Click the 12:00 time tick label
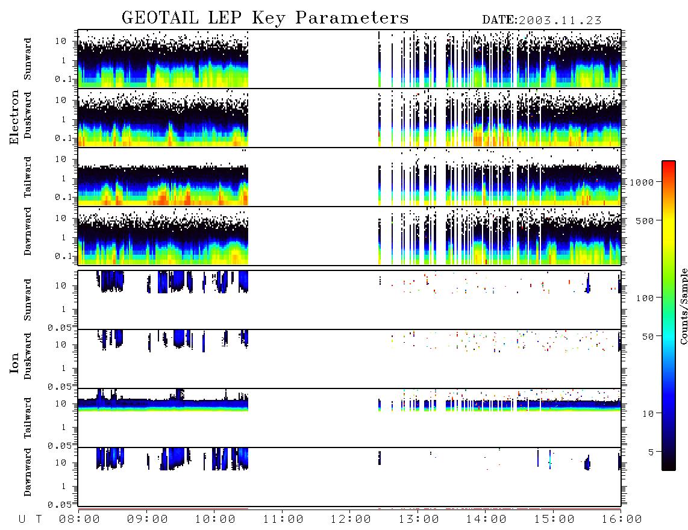This screenshot has height=530, width=688. (351, 520)
